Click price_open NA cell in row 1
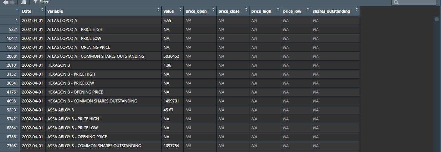The width and height of the screenshot is (441, 152). (200, 20)
